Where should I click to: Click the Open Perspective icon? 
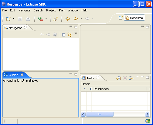[x=121, y=18]
